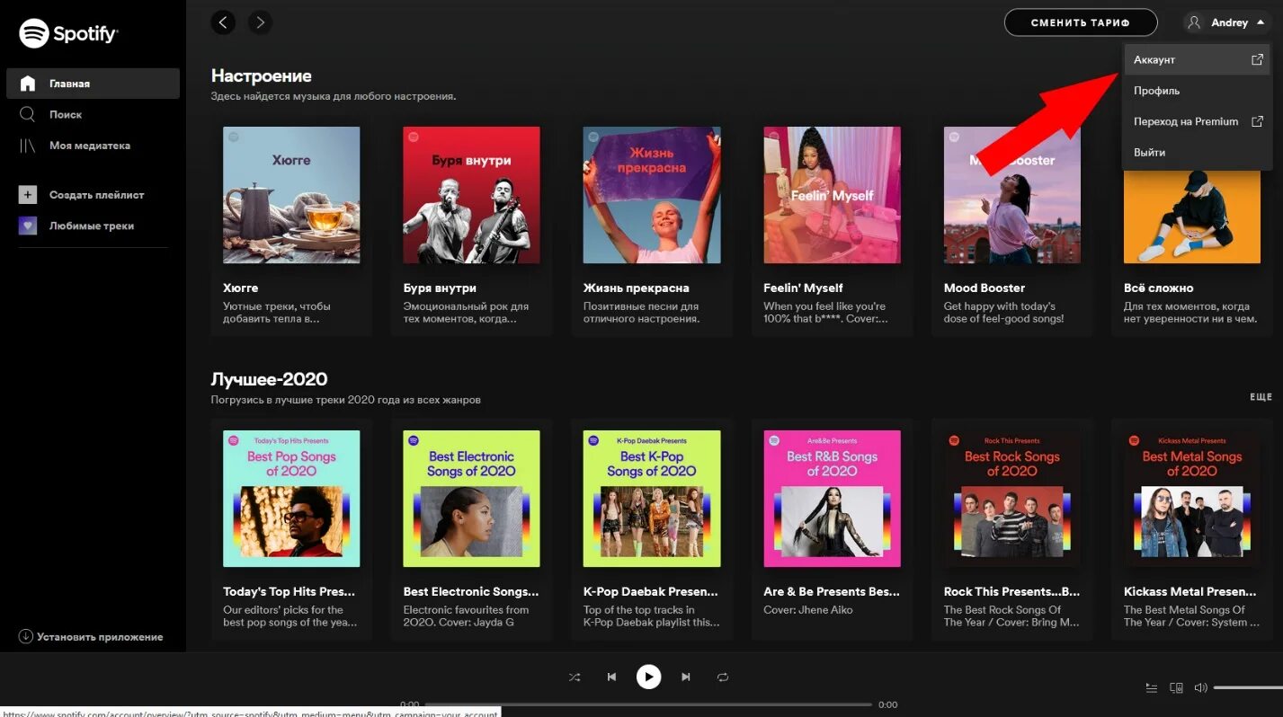Open Best Rock Songs of 2020 cover
The width and height of the screenshot is (1283, 717).
1012,499
